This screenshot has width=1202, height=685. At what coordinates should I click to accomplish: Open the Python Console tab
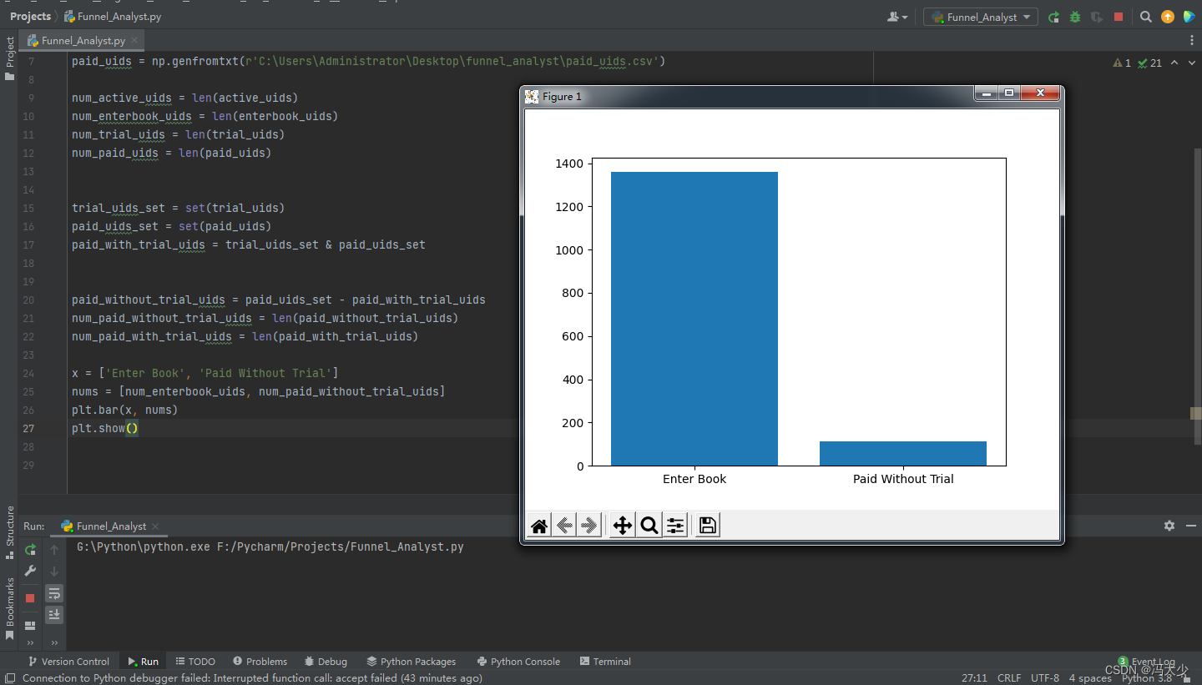tap(518, 662)
